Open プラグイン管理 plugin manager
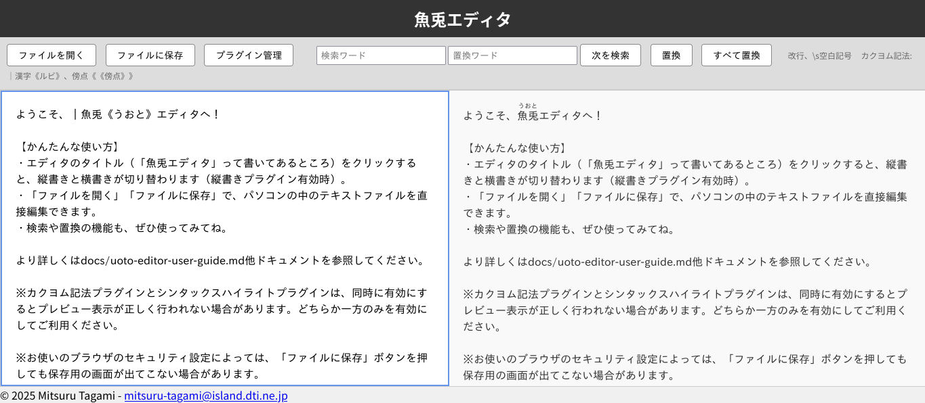This screenshot has width=925, height=403. (248, 55)
